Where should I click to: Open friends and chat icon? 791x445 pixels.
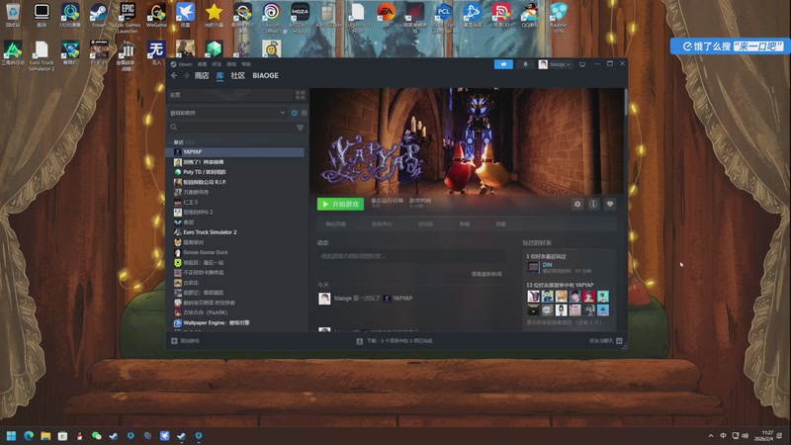pyautogui.click(x=620, y=341)
